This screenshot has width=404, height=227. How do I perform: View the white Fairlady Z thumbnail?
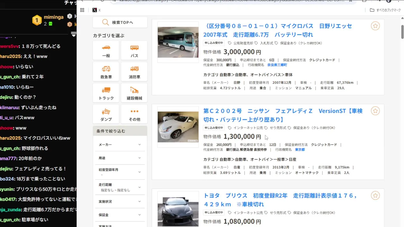178,127
